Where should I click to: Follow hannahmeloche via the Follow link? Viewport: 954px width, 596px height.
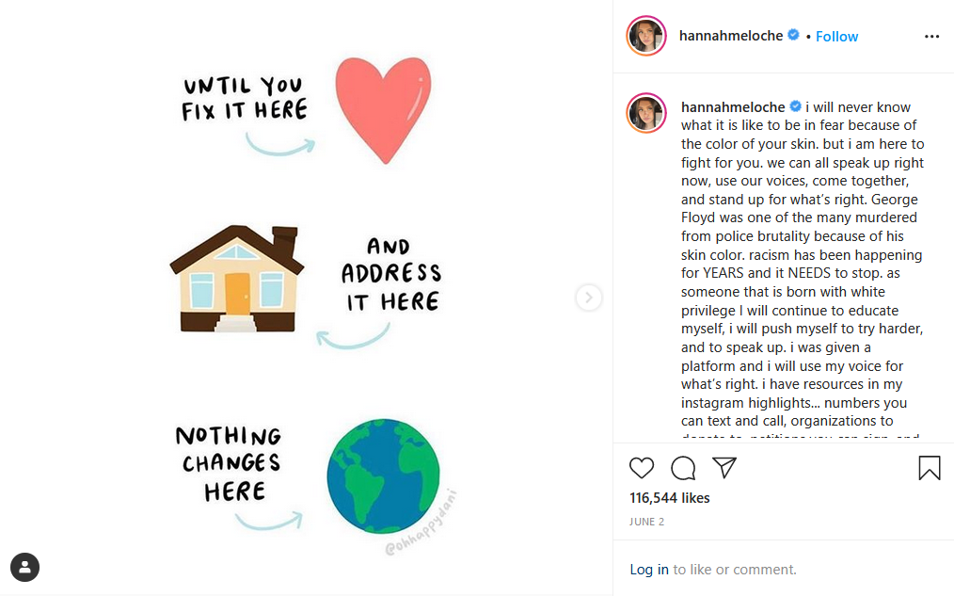click(x=836, y=37)
